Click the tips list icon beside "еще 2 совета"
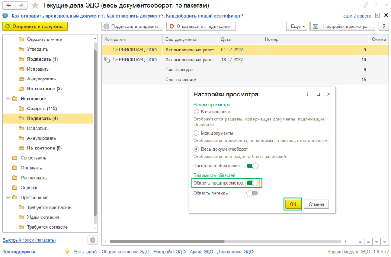Image resolution: width=391 pixels, height=257 pixels. [x=376, y=16]
